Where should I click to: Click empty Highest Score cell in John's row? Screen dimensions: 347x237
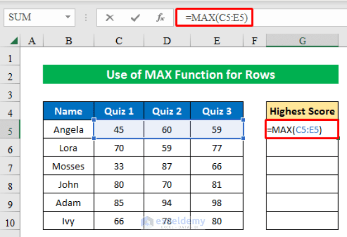tap(302, 185)
